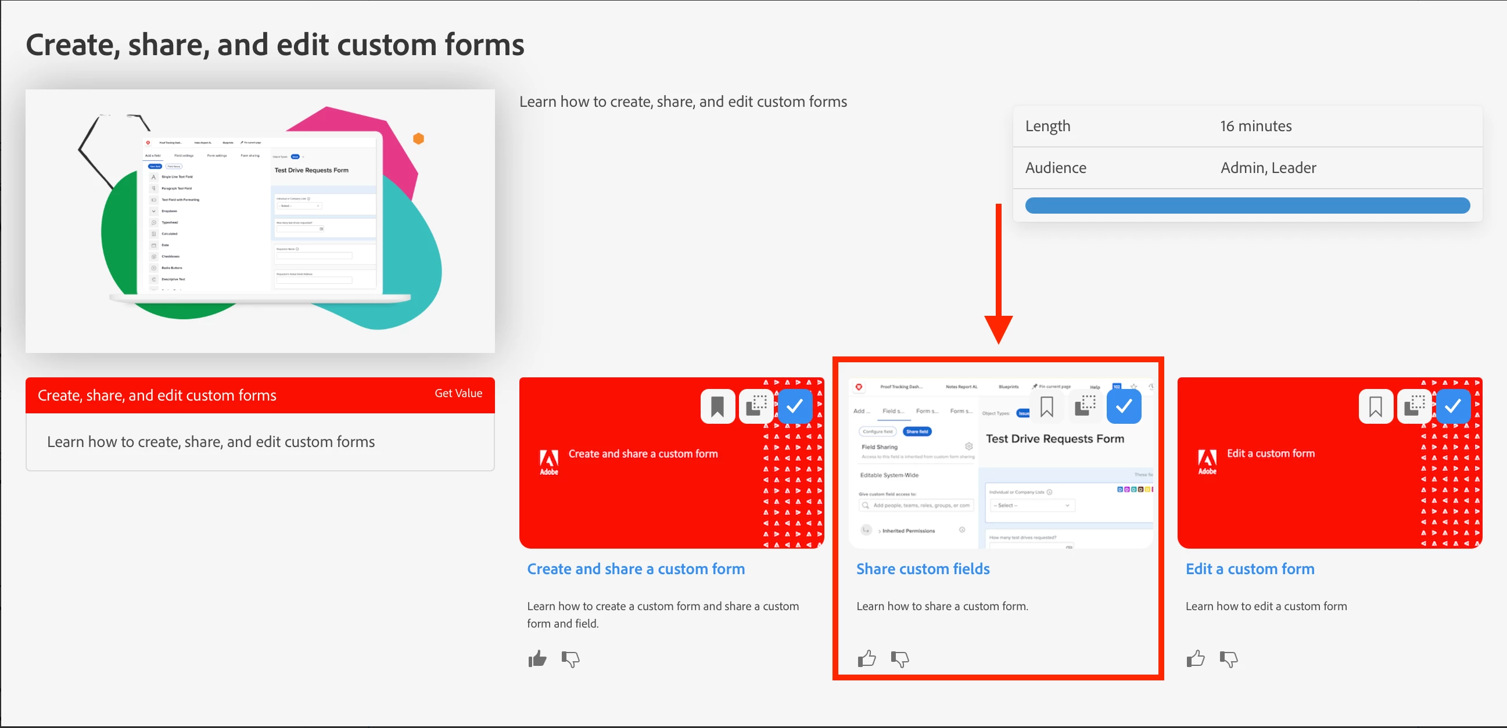The width and height of the screenshot is (1507, 728).
Task: Open the Share custom fields link
Action: tap(923, 569)
